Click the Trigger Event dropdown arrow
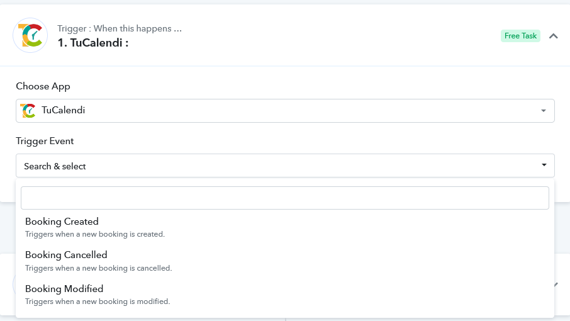This screenshot has height=321, width=570. tap(544, 166)
